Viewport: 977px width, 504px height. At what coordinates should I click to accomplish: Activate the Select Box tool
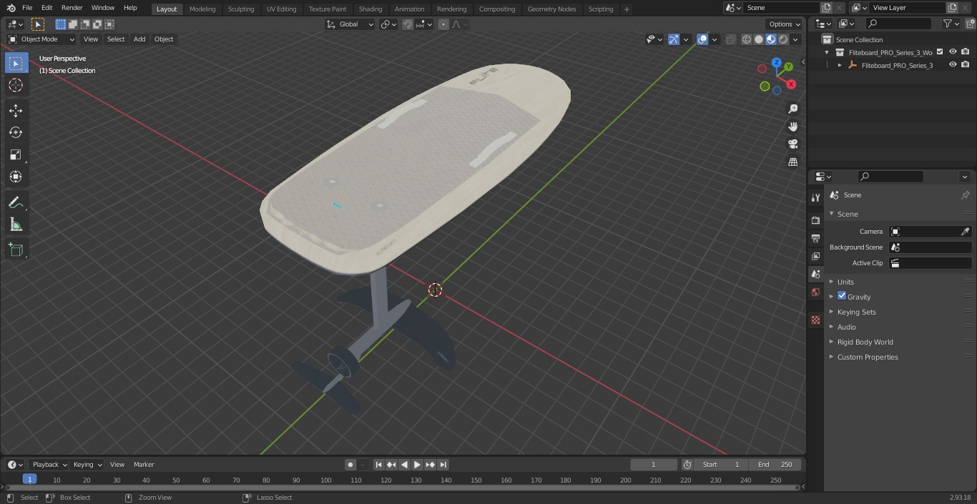click(16, 63)
